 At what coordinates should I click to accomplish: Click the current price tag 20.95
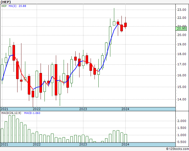tap(181, 29)
